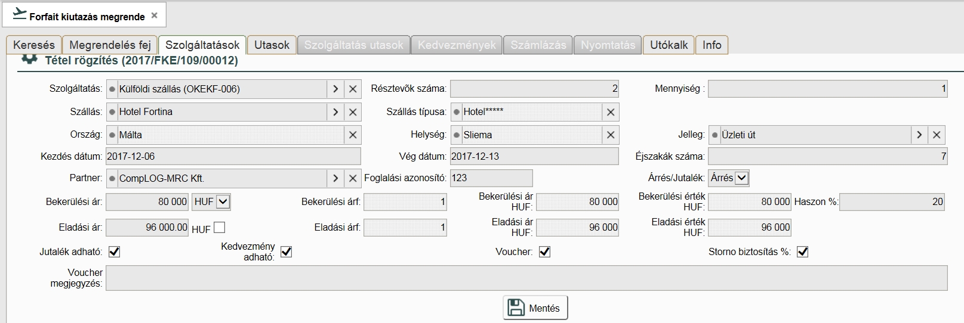Click the Mentés save button
Viewport: 964px width, 323px height.
pos(535,308)
